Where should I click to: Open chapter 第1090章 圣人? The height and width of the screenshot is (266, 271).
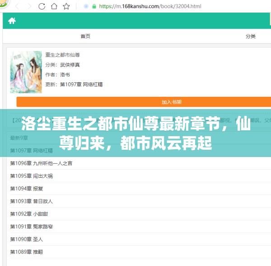[27, 239]
